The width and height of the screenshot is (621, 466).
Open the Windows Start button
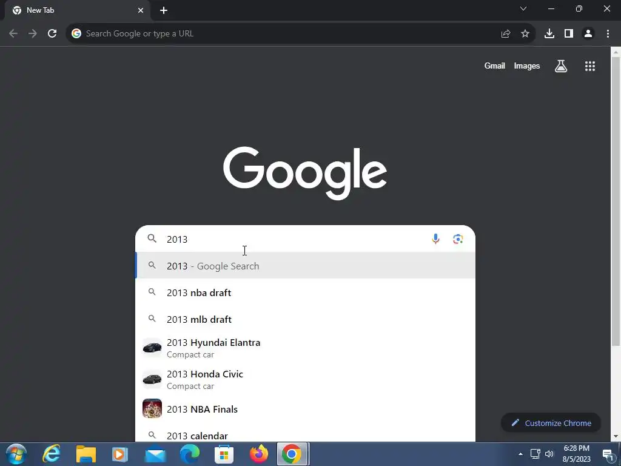click(x=16, y=454)
